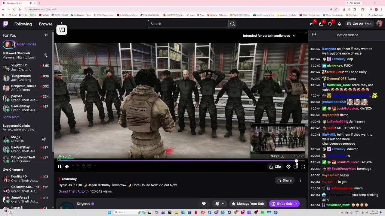Screen dimensions: 385x216
Task: Open notification bell dropdown for Kaysan
Action: click(x=220, y=204)
